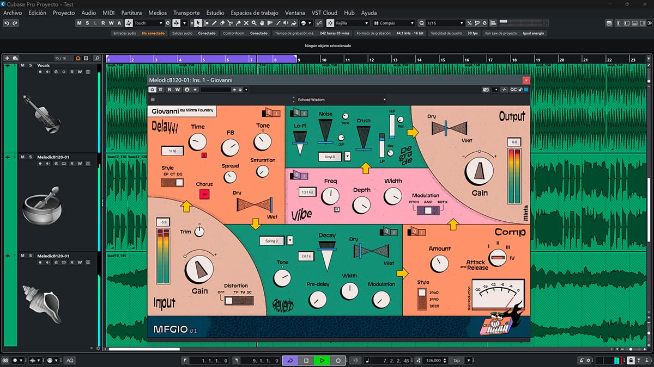This screenshot has width=654, height=367.
Task: Click the QC button in plugin header
Action: pos(513,89)
